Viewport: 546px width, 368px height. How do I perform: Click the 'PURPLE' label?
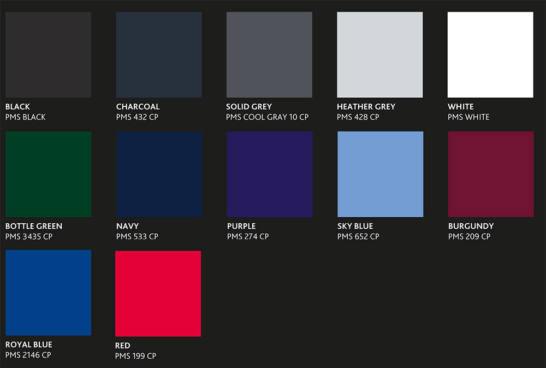[241, 226]
